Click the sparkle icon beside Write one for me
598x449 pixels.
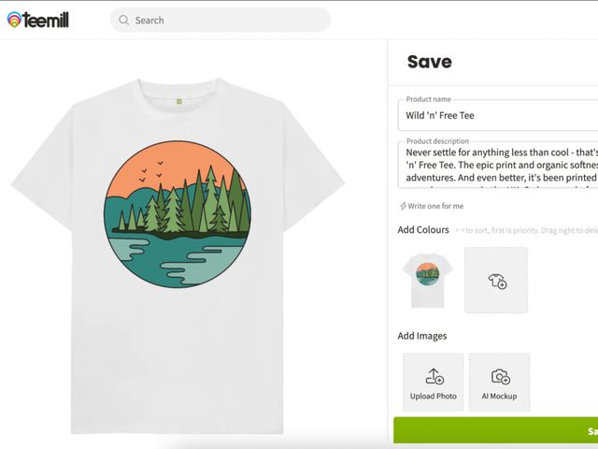(403, 206)
